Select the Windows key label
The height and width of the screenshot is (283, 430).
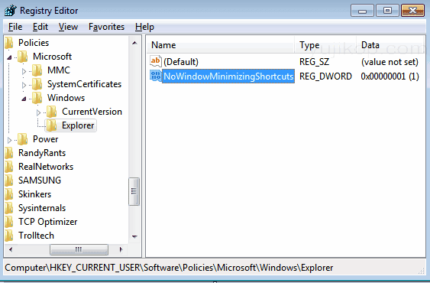tap(66, 98)
